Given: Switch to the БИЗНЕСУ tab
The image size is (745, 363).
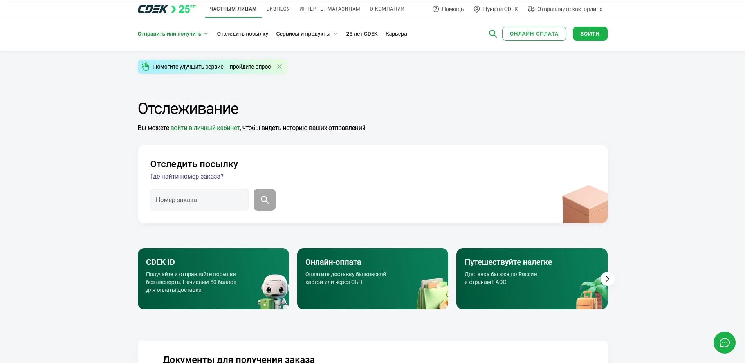Looking at the screenshot, I should 278,9.
